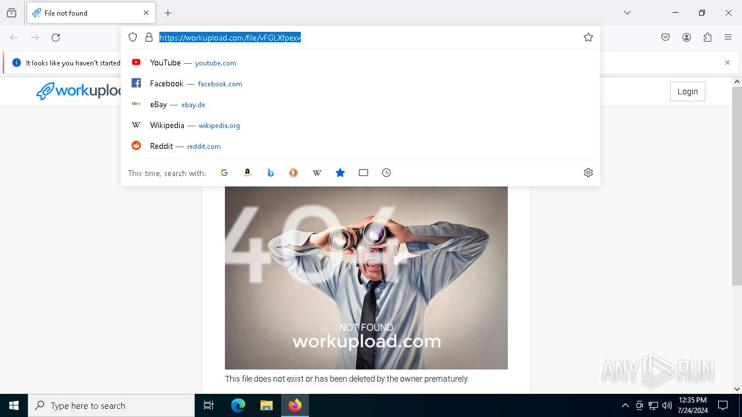Viewport: 742px width, 417px height.
Task: Bookmark this page with star icon
Action: point(588,37)
